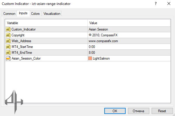The image size is (175, 116).
Task: Confirm settings with the OK button
Action: (115, 111)
